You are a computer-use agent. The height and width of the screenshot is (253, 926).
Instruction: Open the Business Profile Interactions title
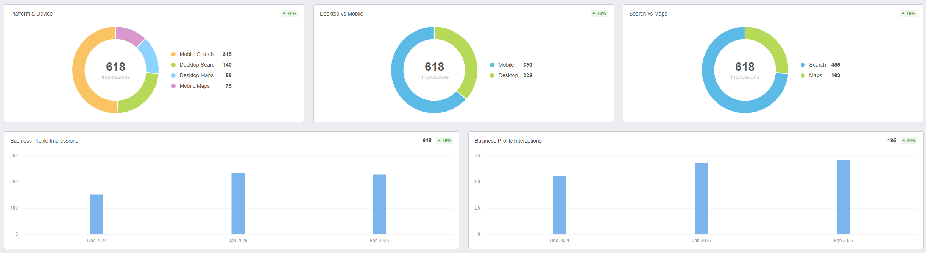[508, 141]
